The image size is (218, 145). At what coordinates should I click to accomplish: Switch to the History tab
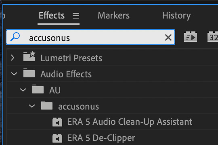pos(176,16)
